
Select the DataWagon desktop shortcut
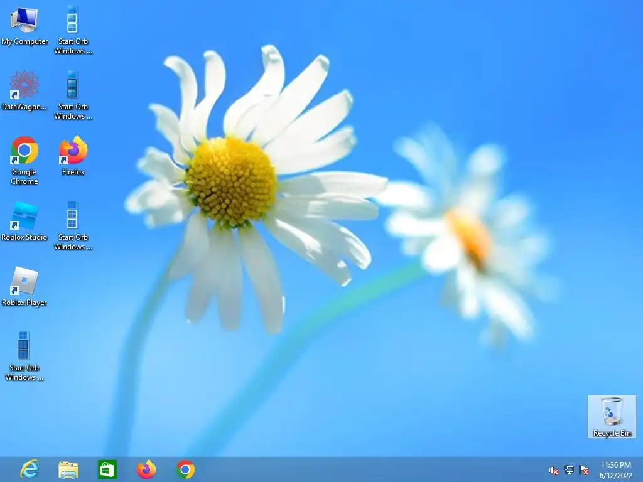24,91
